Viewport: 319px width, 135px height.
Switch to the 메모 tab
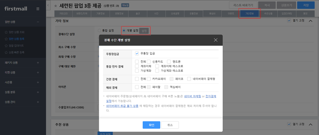[305, 14]
